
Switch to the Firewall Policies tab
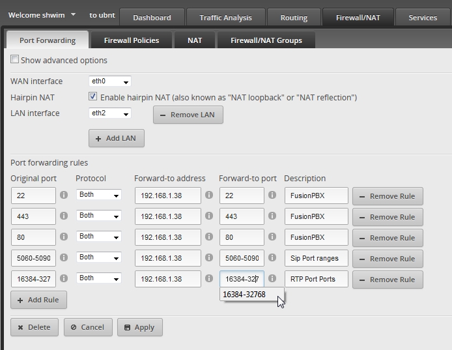[x=132, y=40]
